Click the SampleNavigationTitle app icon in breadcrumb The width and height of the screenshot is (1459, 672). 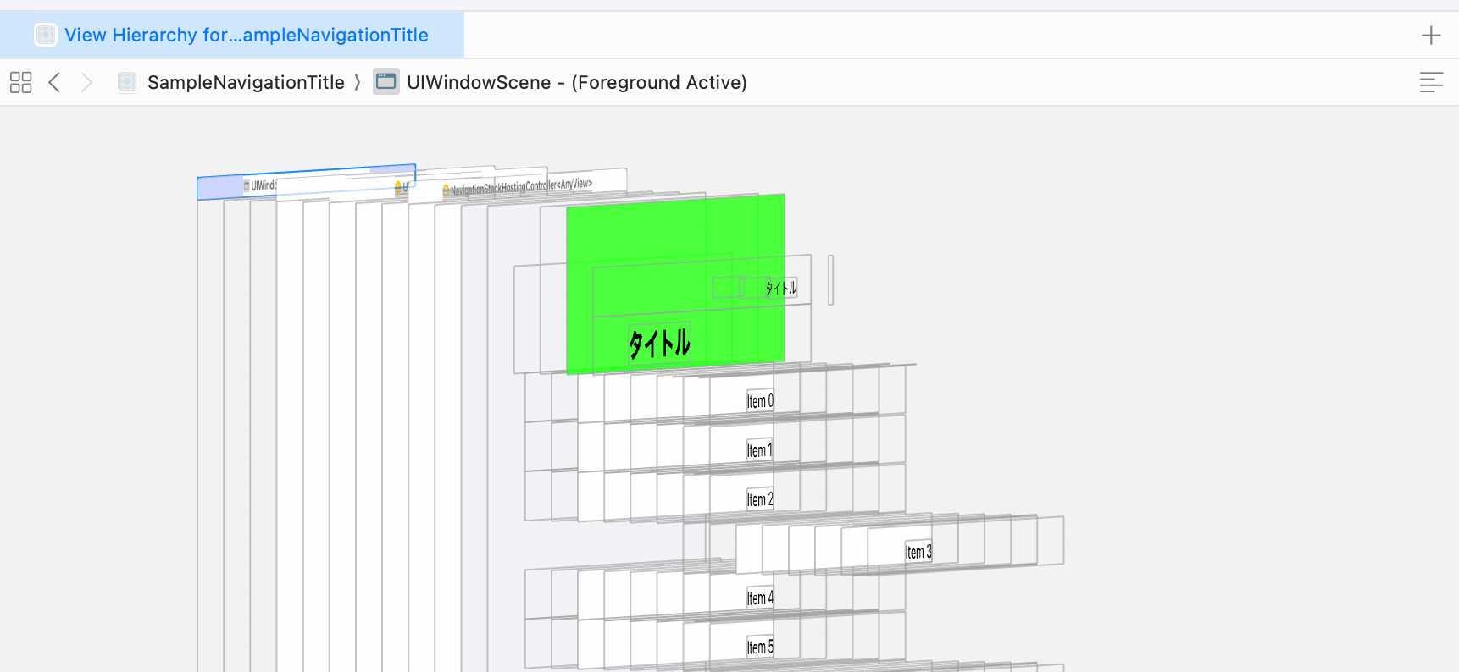[x=127, y=82]
